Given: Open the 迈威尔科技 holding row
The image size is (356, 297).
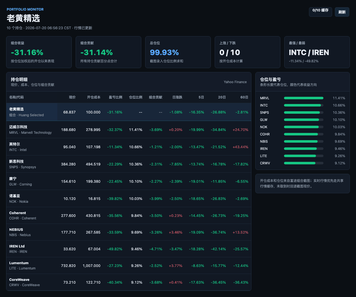Looking at the screenshot, I should [x=129, y=130].
